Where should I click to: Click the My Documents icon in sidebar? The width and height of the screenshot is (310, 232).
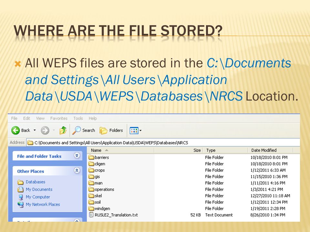(20, 189)
